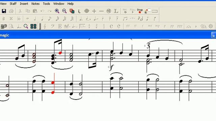Viewport: 216px width, 121px height.
Task: Insert a 3/4 time signature
Action: tap(97, 26)
